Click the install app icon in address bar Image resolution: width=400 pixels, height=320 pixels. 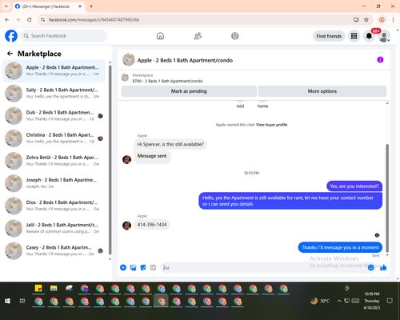[356, 20]
